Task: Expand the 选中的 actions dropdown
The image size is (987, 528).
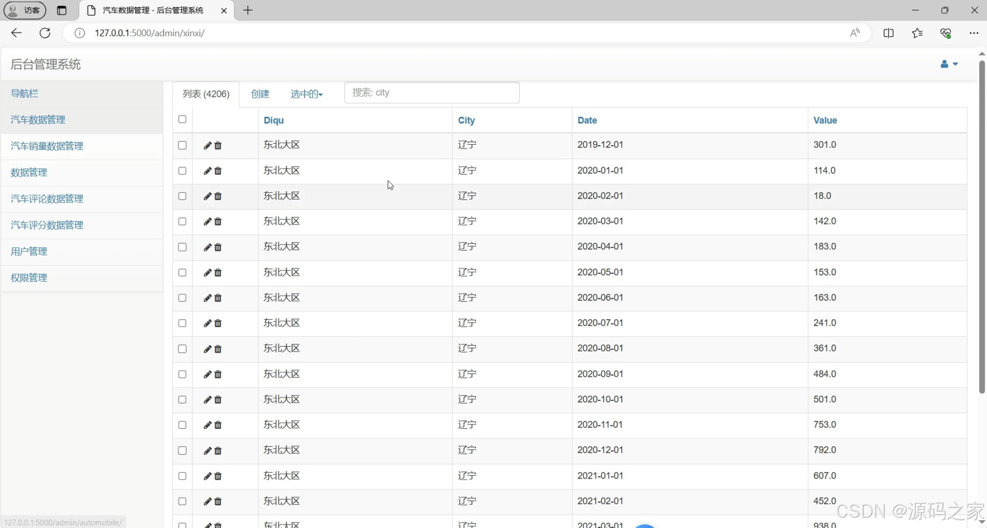Action: 306,94
